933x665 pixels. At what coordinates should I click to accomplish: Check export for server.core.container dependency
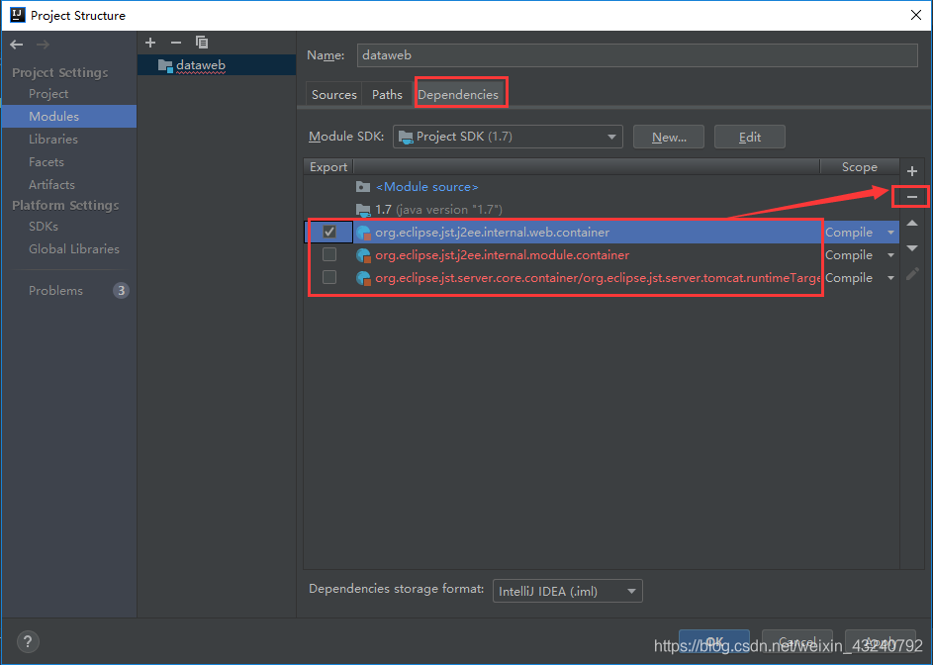click(x=329, y=277)
